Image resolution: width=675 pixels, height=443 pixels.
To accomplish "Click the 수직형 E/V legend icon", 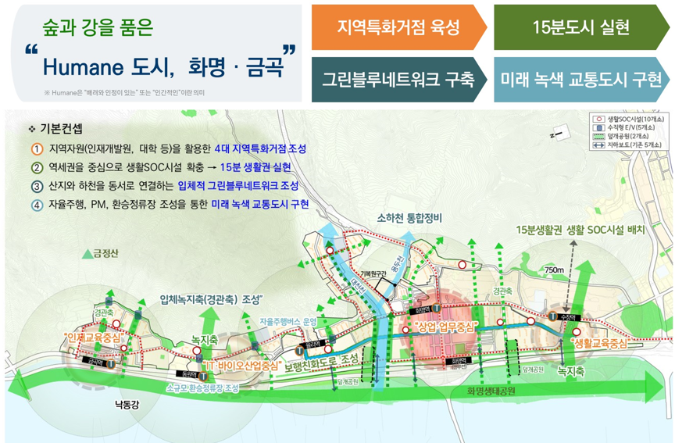I will click(x=598, y=127).
